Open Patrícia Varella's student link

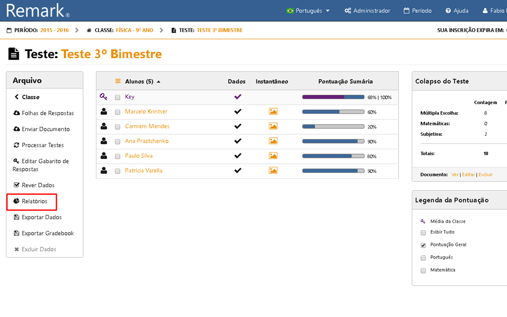tap(144, 171)
